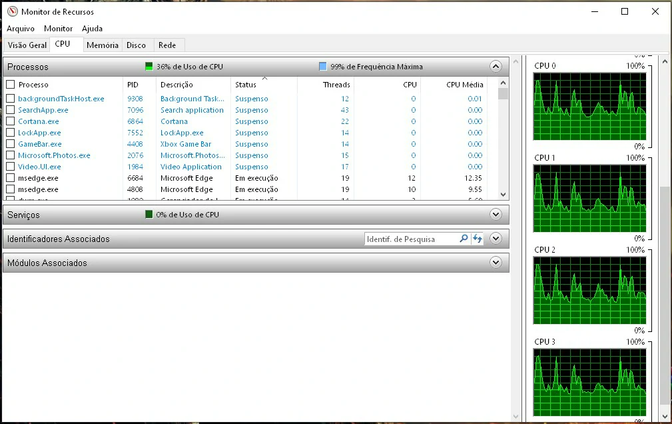672x424 pixels.
Task: Click process list scrollbar down arrow
Action: (503, 195)
